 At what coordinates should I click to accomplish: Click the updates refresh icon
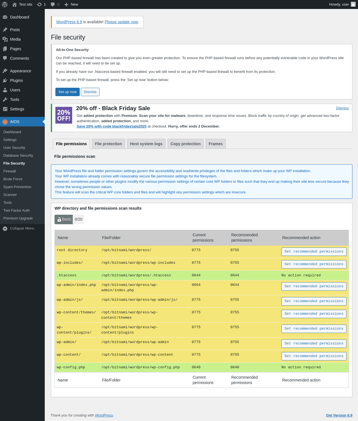(39, 4)
